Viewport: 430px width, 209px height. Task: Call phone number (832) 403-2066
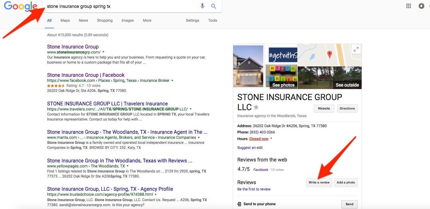(x=262, y=132)
